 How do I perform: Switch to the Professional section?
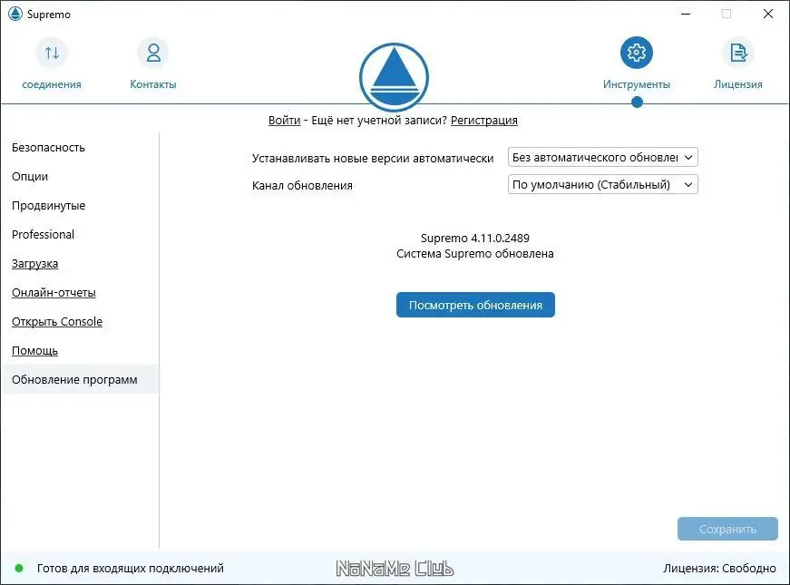tap(43, 234)
